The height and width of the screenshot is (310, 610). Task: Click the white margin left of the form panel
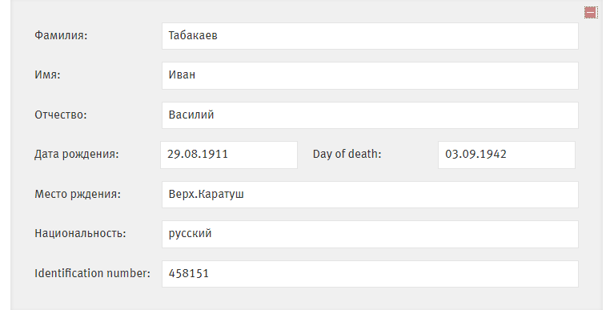click(x=5, y=155)
